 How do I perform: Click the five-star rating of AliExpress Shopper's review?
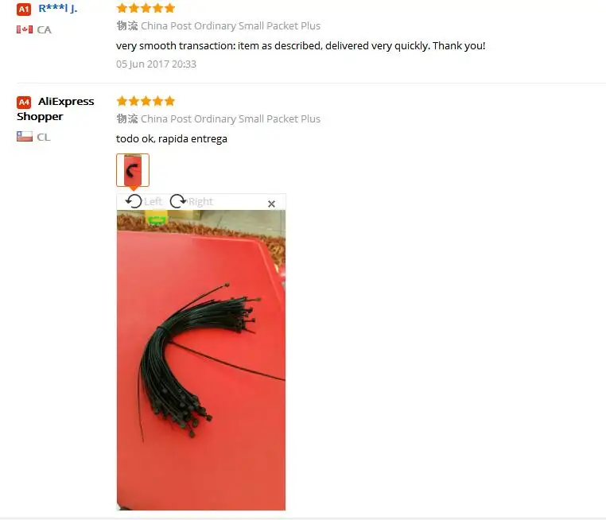click(x=146, y=101)
